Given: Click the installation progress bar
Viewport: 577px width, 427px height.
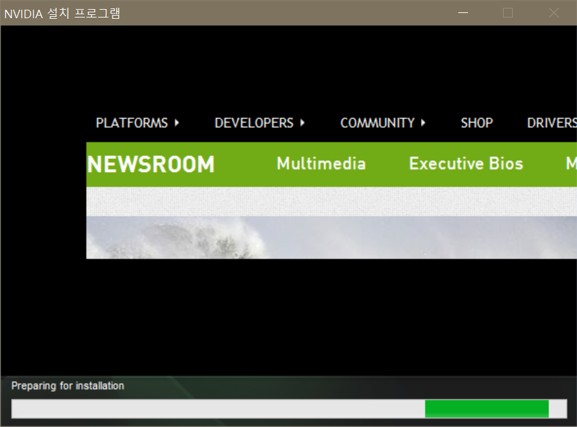Looking at the screenshot, I should tap(289, 409).
